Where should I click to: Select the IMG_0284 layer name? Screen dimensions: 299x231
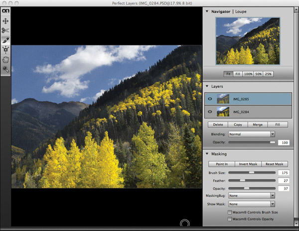[x=241, y=112]
